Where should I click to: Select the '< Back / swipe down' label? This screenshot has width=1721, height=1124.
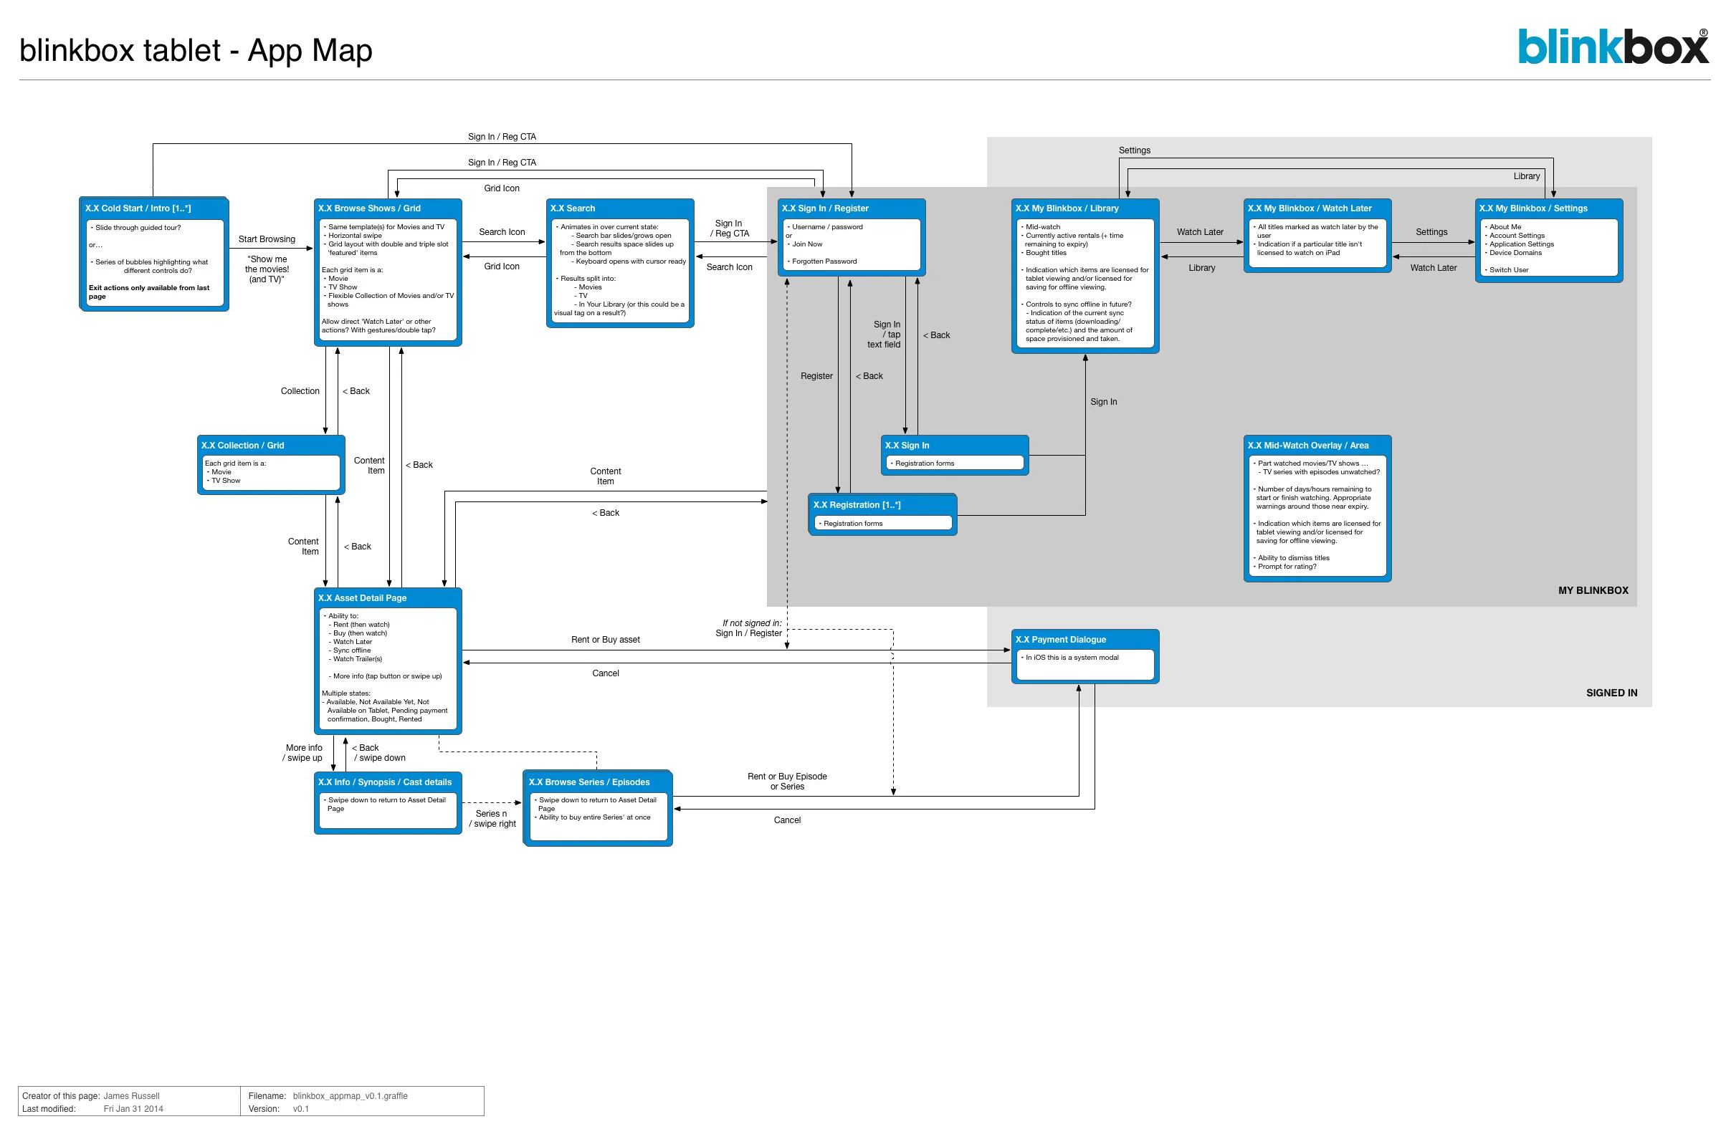click(379, 753)
